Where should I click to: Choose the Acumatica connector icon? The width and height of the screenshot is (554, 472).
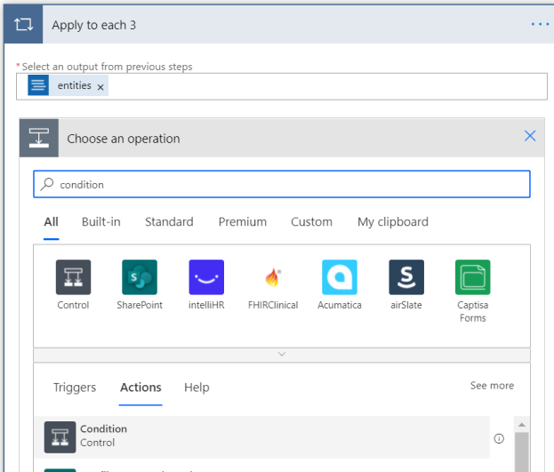340,277
